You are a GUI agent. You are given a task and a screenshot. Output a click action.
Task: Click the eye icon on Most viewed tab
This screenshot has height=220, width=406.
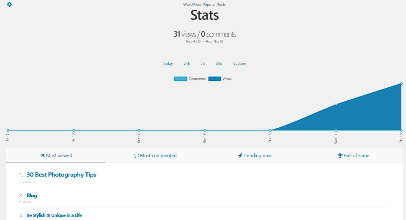[43, 156]
